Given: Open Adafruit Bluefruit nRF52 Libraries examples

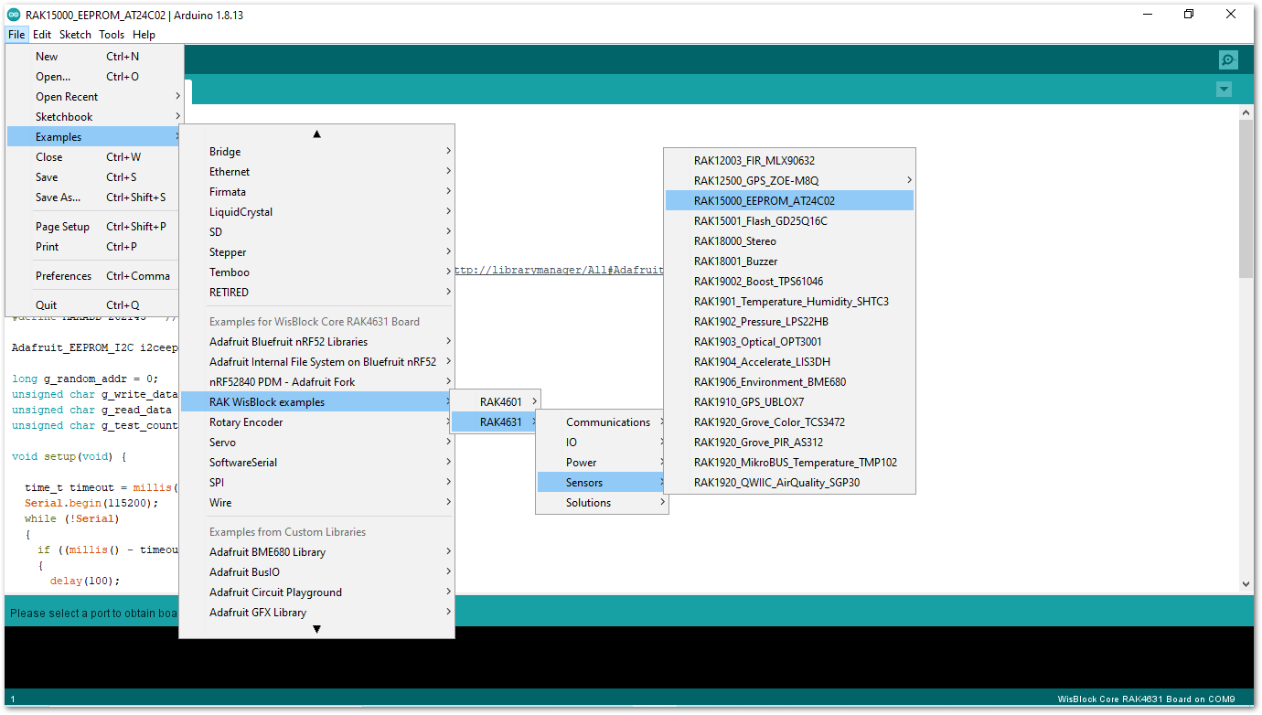Looking at the screenshot, I should [316, 342].
